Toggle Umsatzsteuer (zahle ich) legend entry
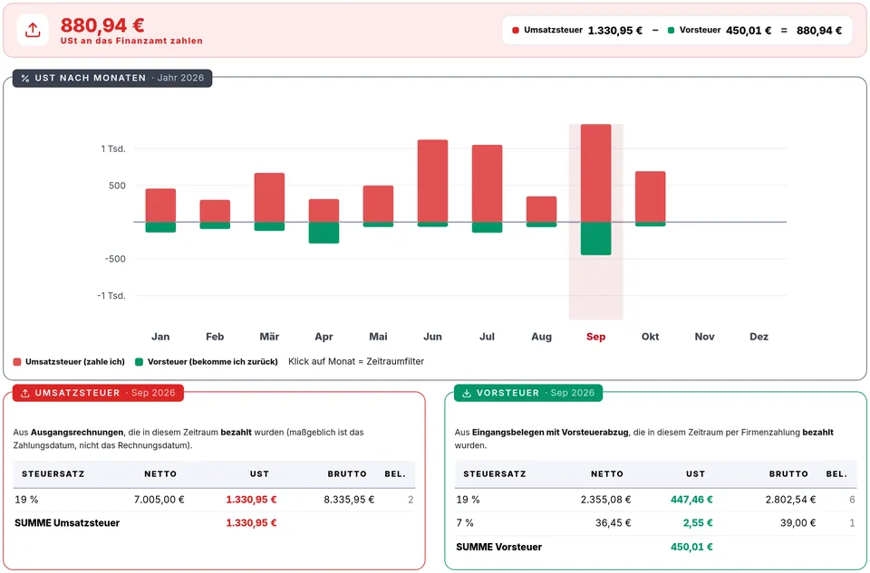870x573 pixels. click(69, 362)
